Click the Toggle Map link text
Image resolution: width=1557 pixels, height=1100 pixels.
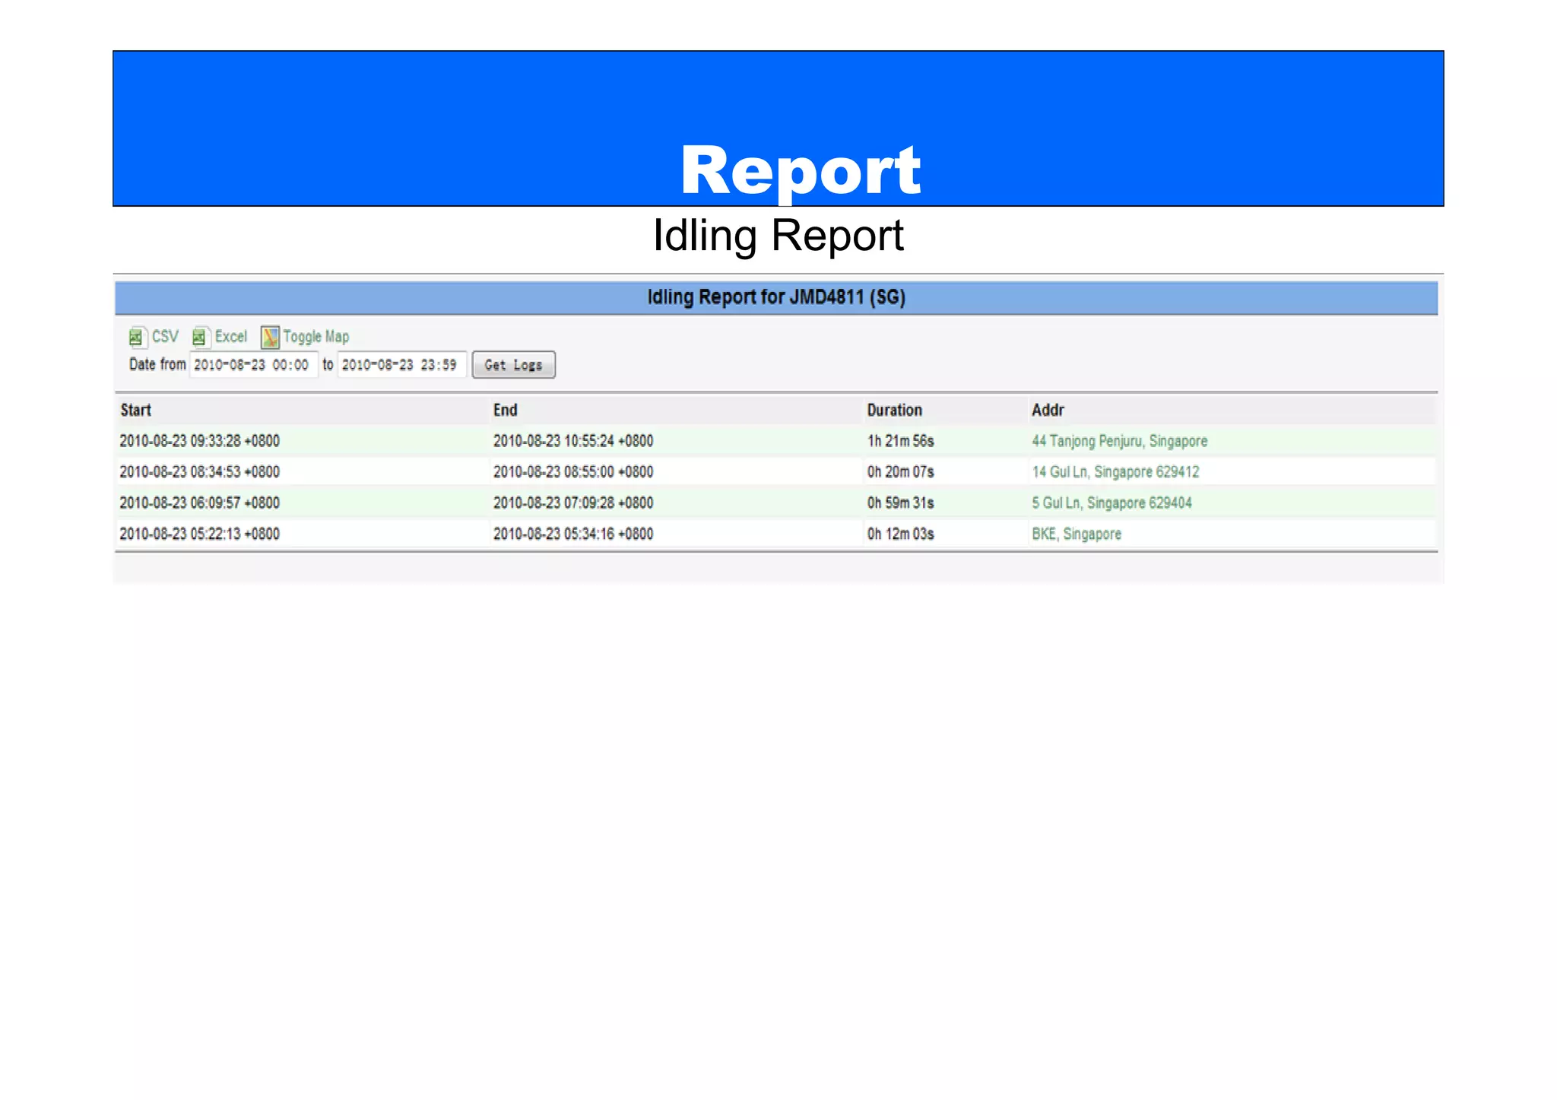click(316, 337)
